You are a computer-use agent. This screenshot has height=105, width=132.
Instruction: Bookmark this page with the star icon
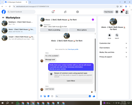click(x=121, y=7)
